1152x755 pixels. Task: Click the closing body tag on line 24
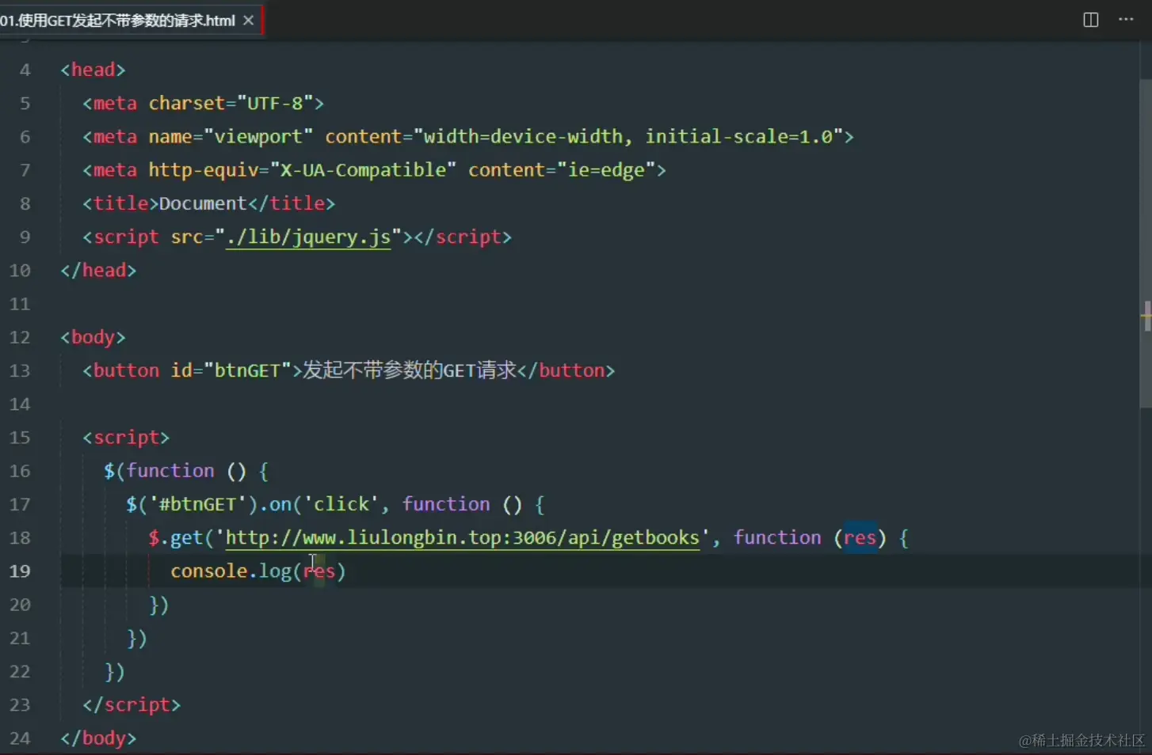click(98, 738)
